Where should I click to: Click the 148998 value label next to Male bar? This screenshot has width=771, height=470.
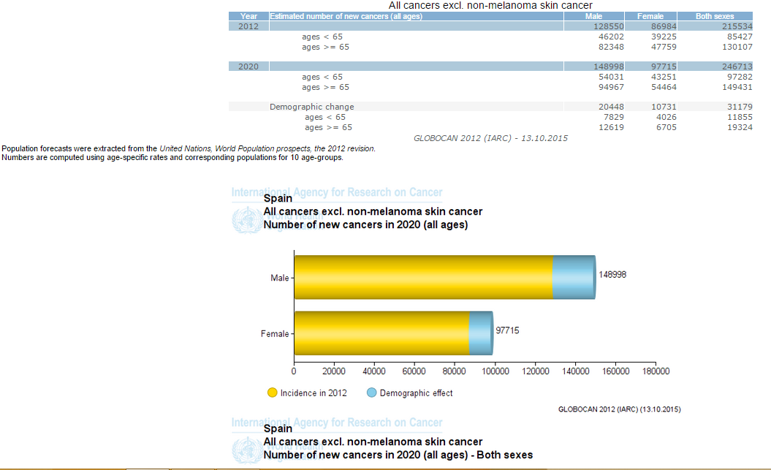coord(612,275)
